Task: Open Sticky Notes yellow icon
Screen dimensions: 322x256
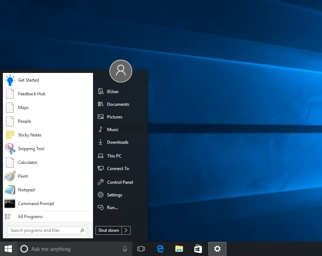Action: click(10, 135)
